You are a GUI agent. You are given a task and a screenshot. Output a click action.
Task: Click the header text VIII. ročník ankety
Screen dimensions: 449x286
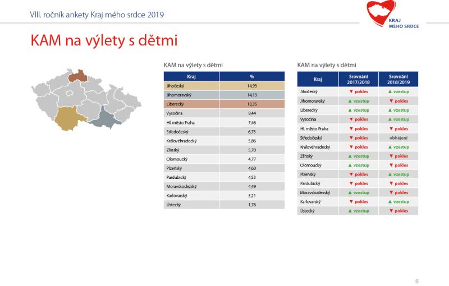click(x=59, y=15)
